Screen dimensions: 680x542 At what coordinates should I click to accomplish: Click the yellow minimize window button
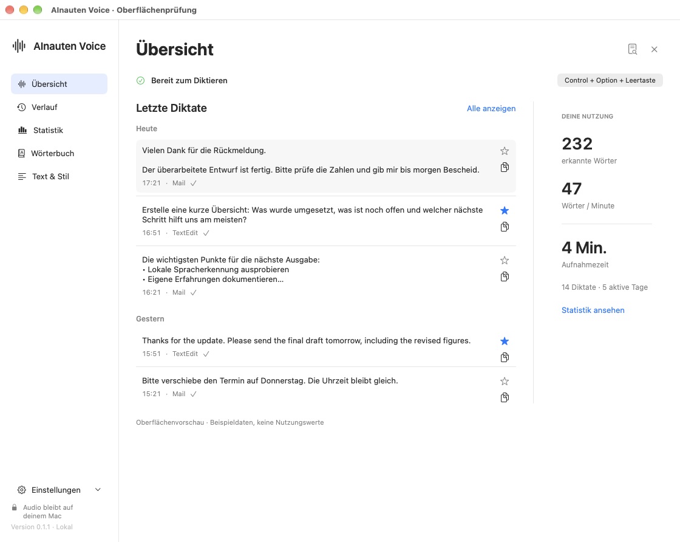24,10
